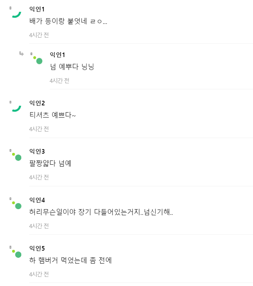Viewport: 253px width, 286px height.
Task: Click 익인3's profile avatar
Action: 16,155
